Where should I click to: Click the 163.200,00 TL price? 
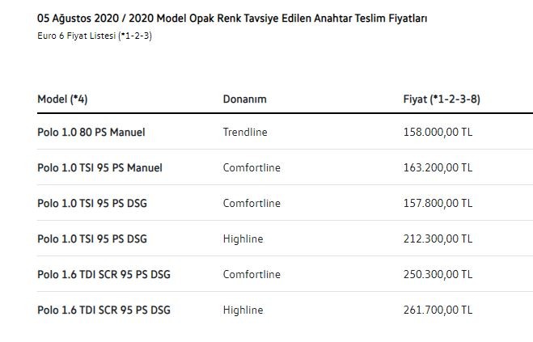pos(438,168)
